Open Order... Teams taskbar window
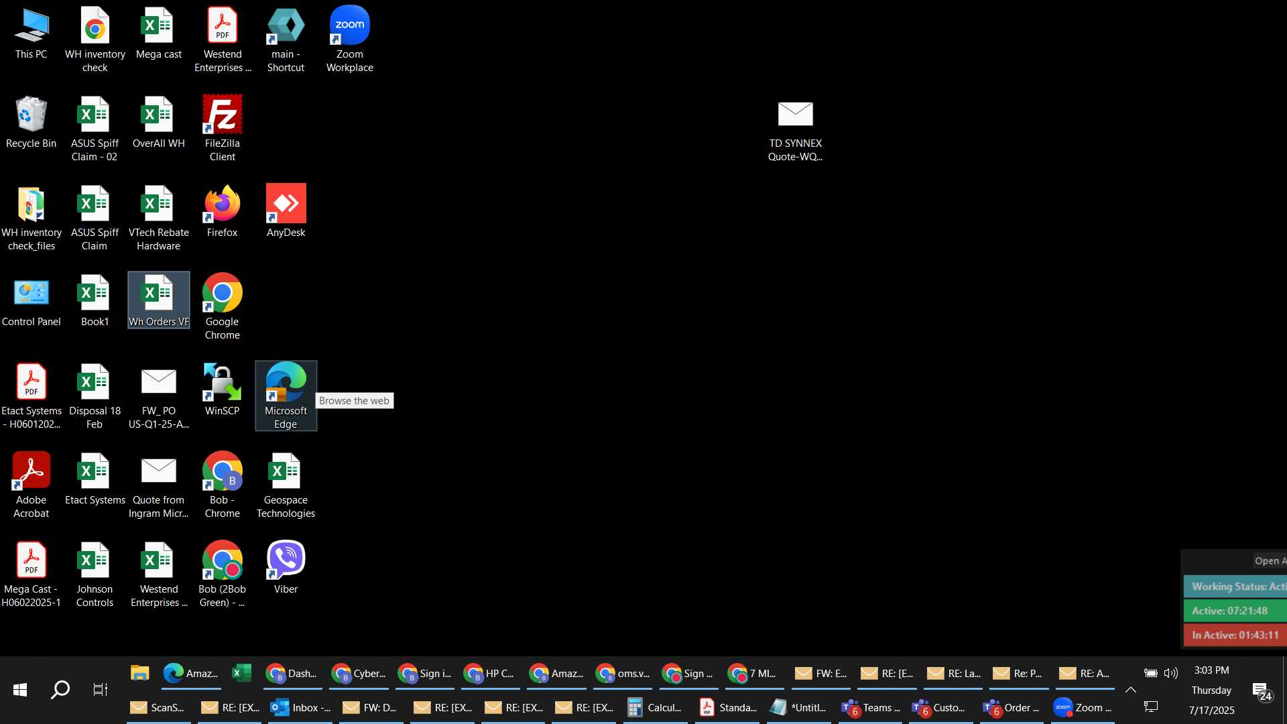Screen dimensions: 1287x724 (x=1012, y=707)
